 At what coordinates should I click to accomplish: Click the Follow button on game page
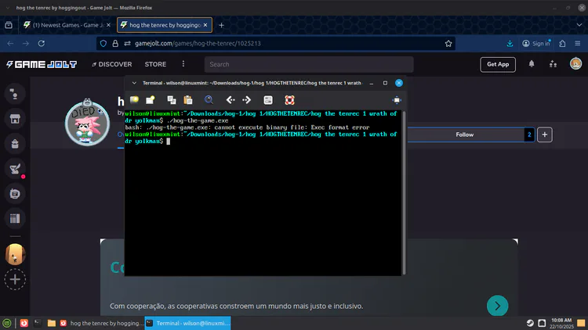(465, 135)
